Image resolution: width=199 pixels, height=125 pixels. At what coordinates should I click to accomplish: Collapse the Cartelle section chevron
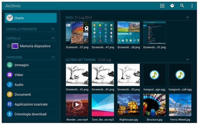click(x=53, y=38)
